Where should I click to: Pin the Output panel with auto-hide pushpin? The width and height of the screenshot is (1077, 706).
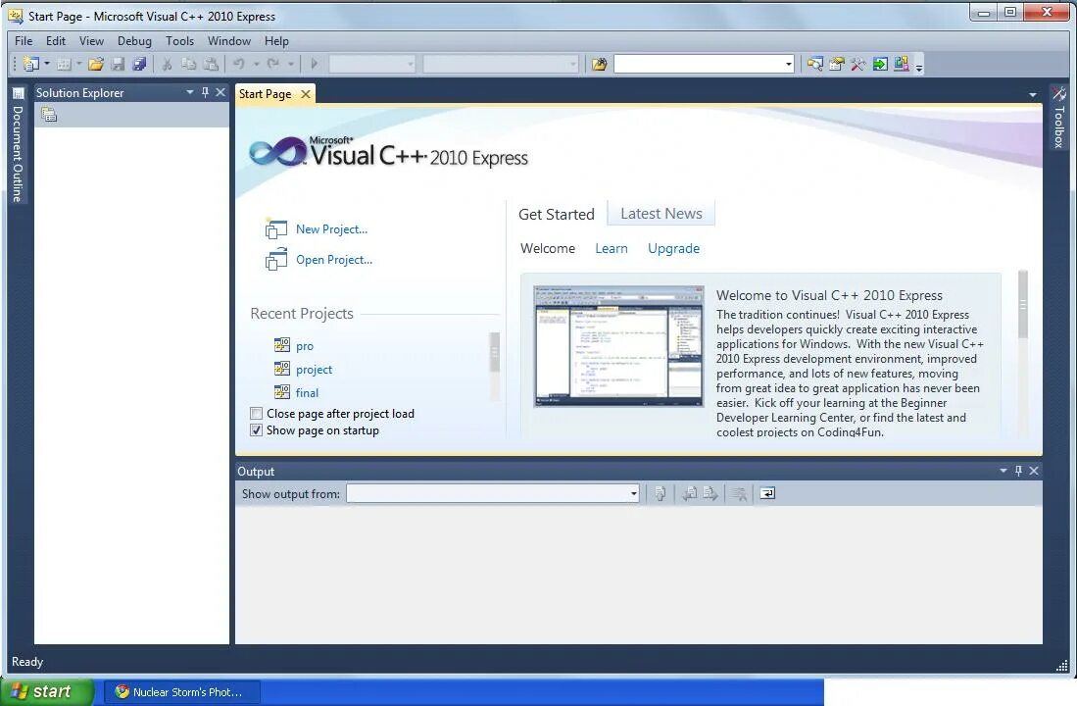[x=1018, y=471]
